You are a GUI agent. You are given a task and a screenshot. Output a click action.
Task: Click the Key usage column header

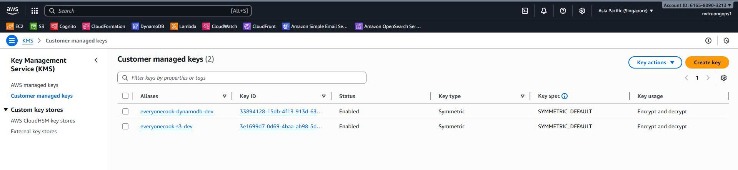[x=650, y=96]
